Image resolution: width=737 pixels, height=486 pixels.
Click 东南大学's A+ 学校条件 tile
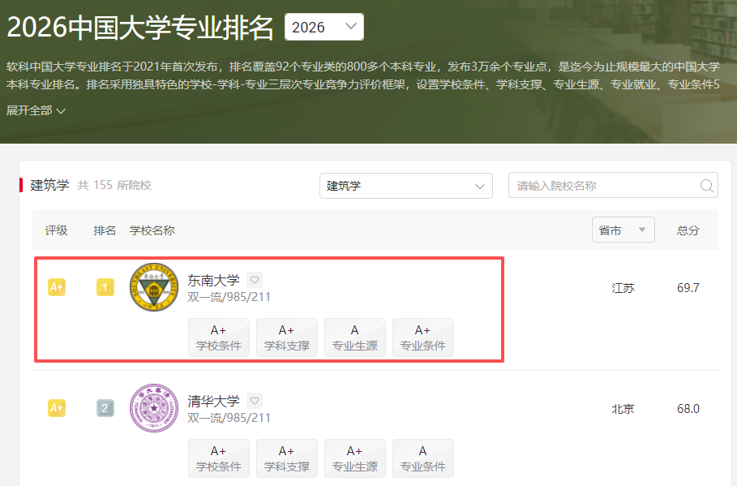coord(219,338)
